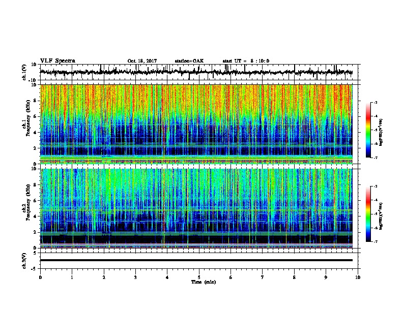Screen dimensions: 403x311
Task: Click the log(PSD) label beside ch.2 colorbar
Action: coord(381,216)
